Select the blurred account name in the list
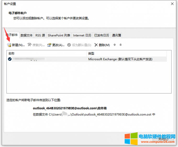The width and height of the screenshot is (178, 147). (28, 59)
